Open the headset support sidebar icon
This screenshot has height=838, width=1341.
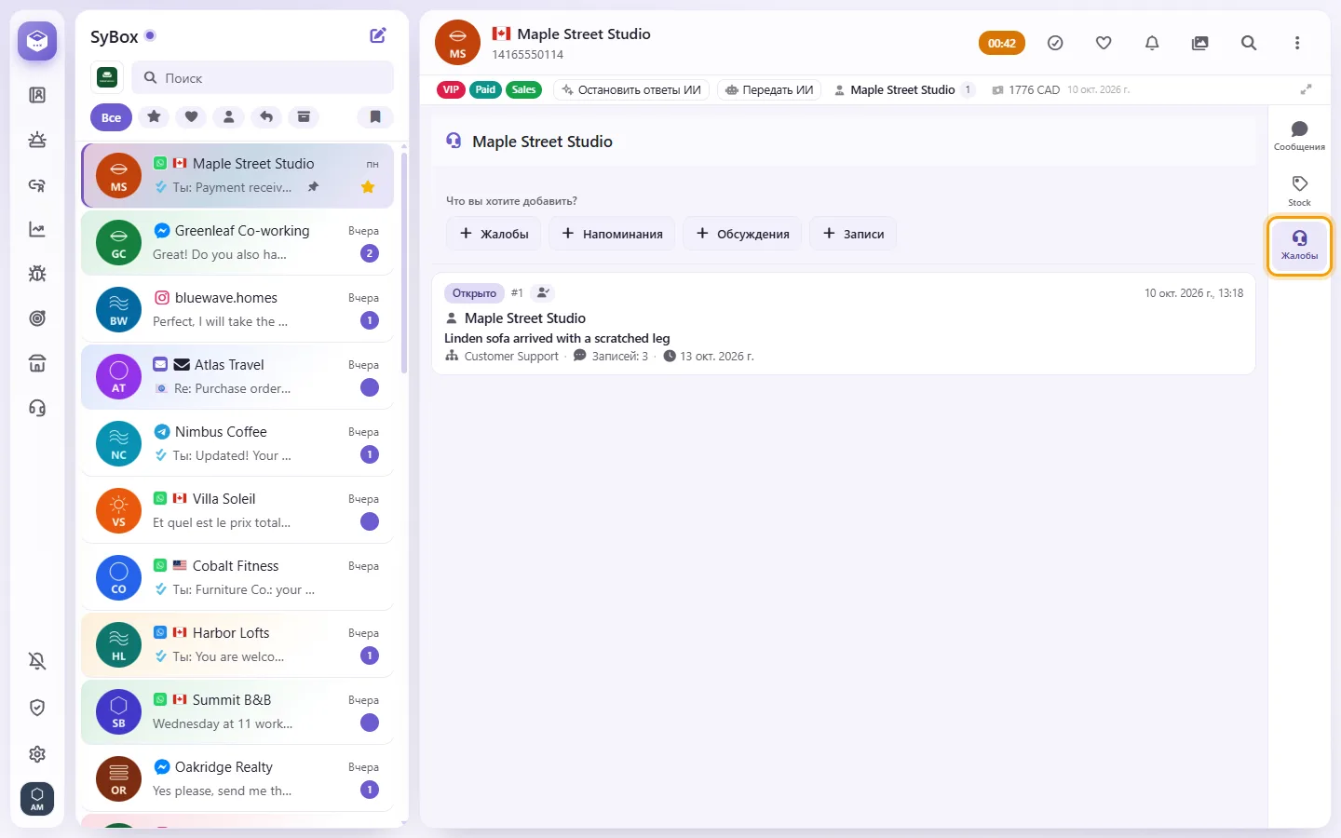click(37, 408)
